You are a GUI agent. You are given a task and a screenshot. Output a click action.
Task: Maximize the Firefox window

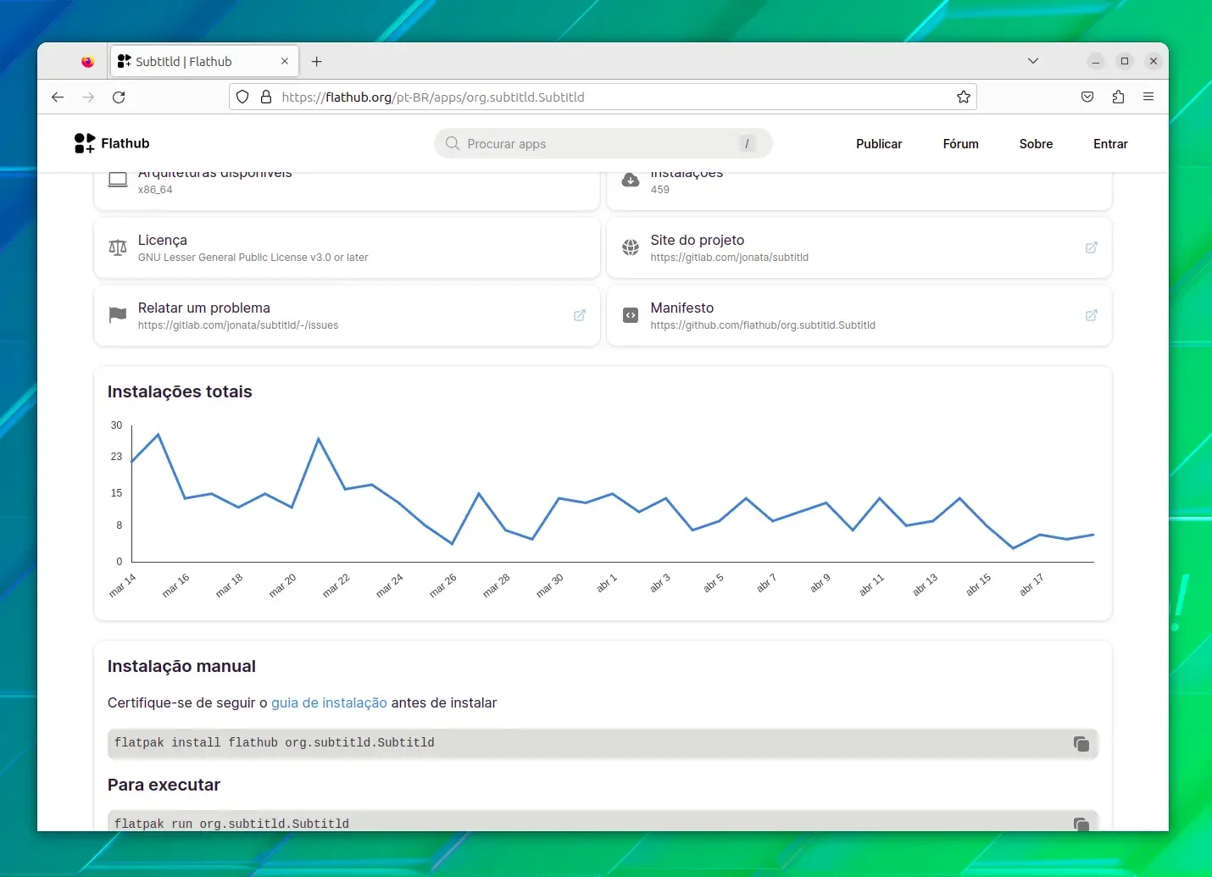coord(1125,61)
